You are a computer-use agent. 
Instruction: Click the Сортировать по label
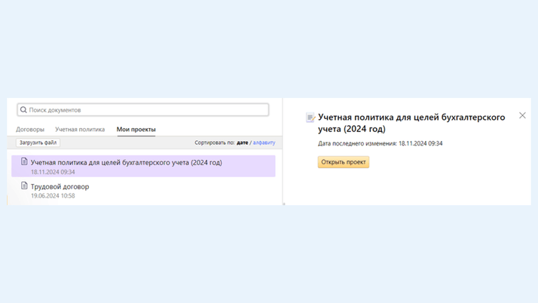214,142
